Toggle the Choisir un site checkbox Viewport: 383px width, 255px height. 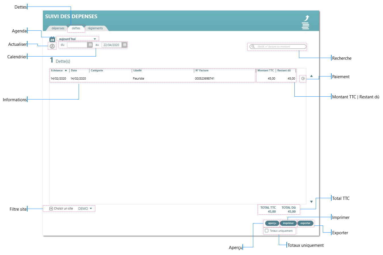pyautogui.click(x=51, y=209)
